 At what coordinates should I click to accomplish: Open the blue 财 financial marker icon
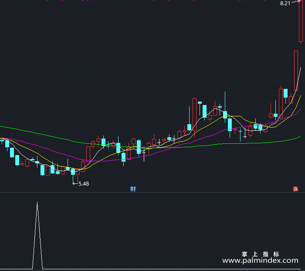click(133, 189)
